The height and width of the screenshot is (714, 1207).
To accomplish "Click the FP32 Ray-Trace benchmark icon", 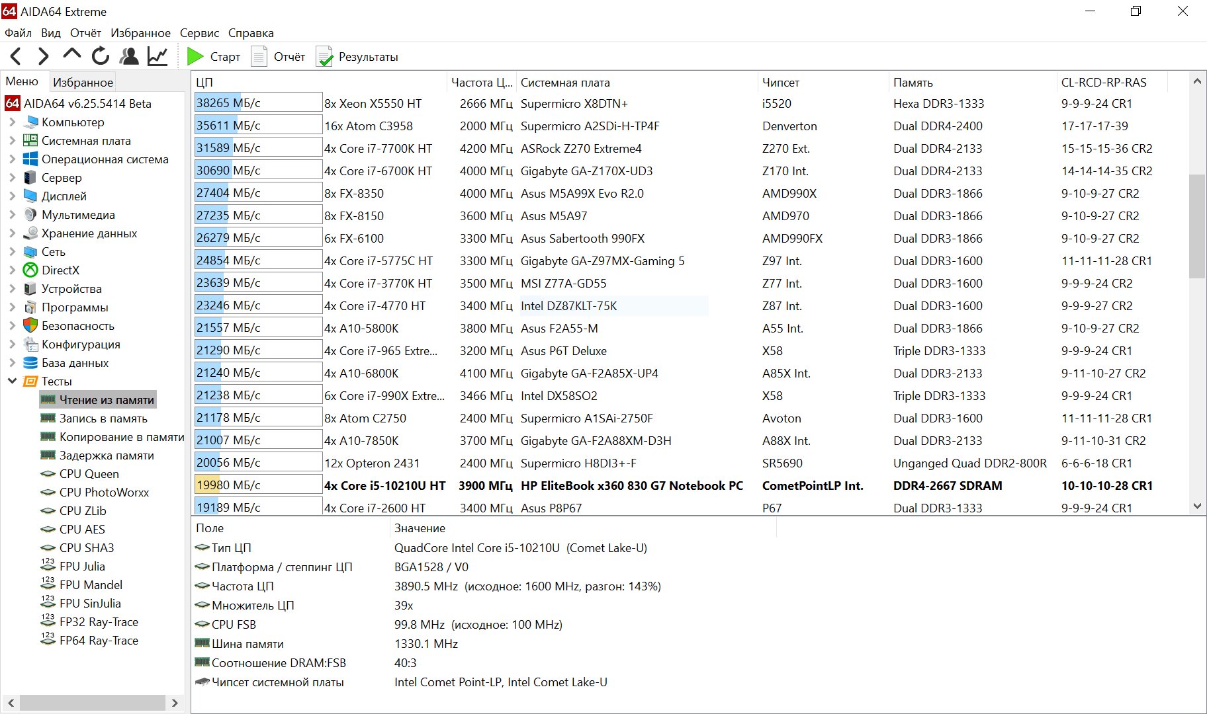I will (x=48, y=621).
